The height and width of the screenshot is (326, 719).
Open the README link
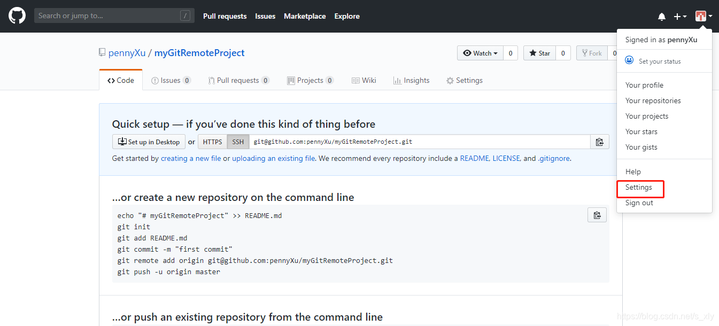click(x=475, y=158)
